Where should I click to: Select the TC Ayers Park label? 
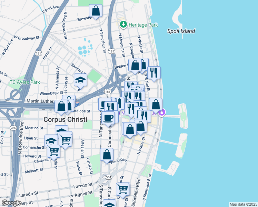[x=25, y=82]
